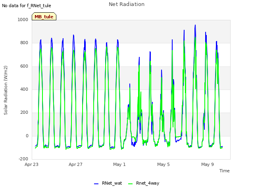Click the Solar Radiation (W/m2) axis label
The height and width of the screenshot is (191, 254).
pos(6,90)
